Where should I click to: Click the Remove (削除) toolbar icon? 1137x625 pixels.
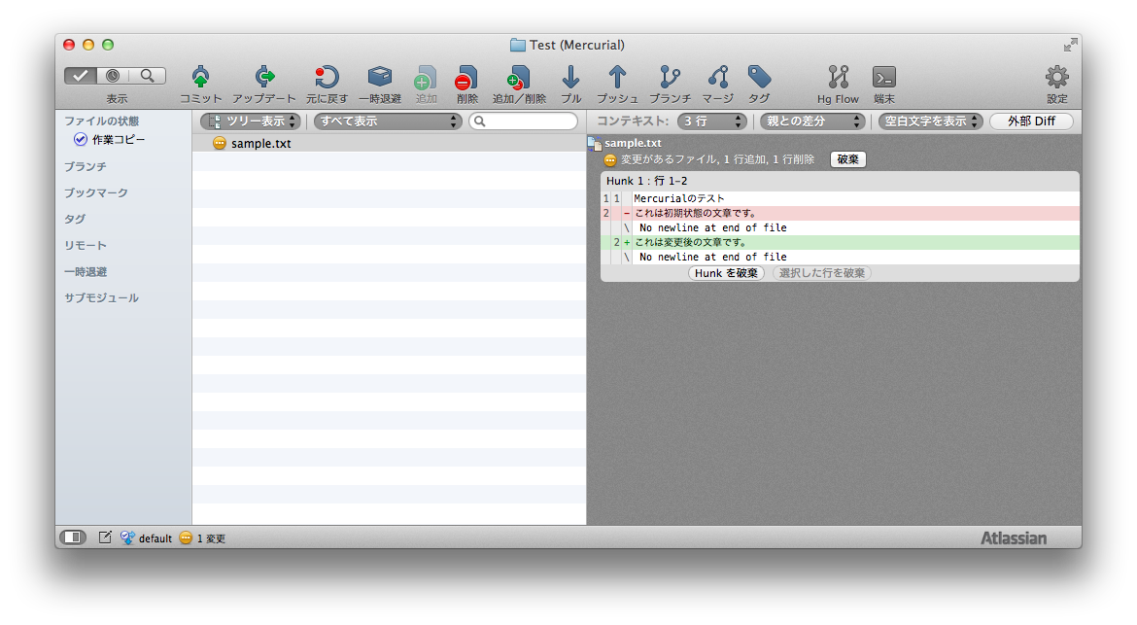point(466,78)
